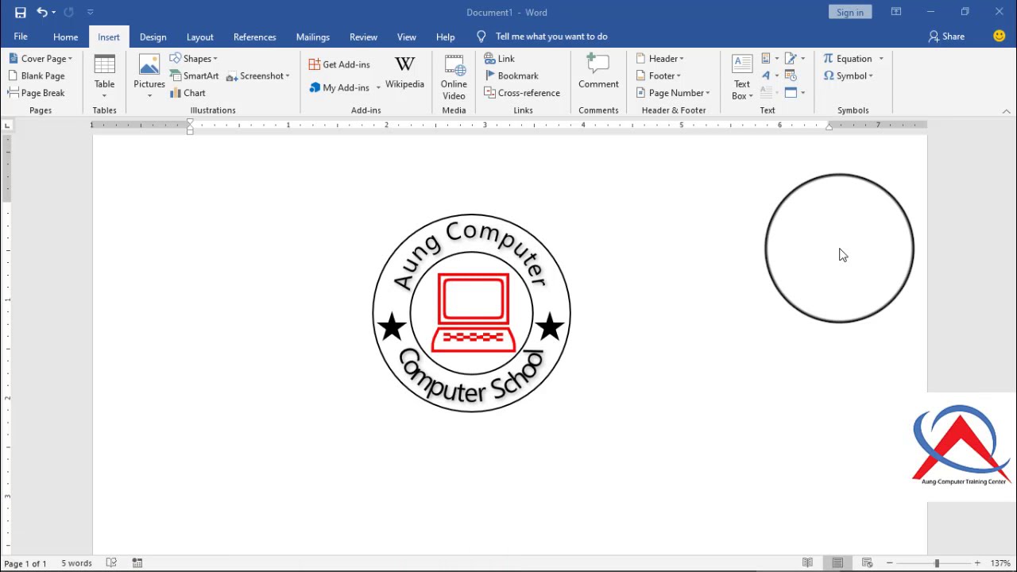1017x572 pixels.
Task: Open the Footer dropdown
Action: [658, 75]
